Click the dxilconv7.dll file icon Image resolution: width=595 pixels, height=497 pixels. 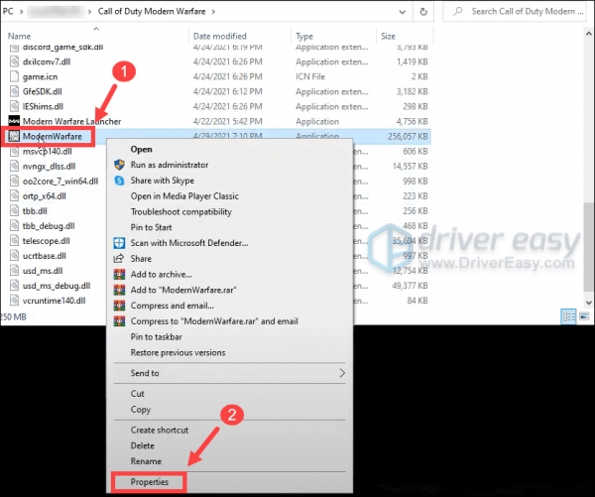coord(14,62)
